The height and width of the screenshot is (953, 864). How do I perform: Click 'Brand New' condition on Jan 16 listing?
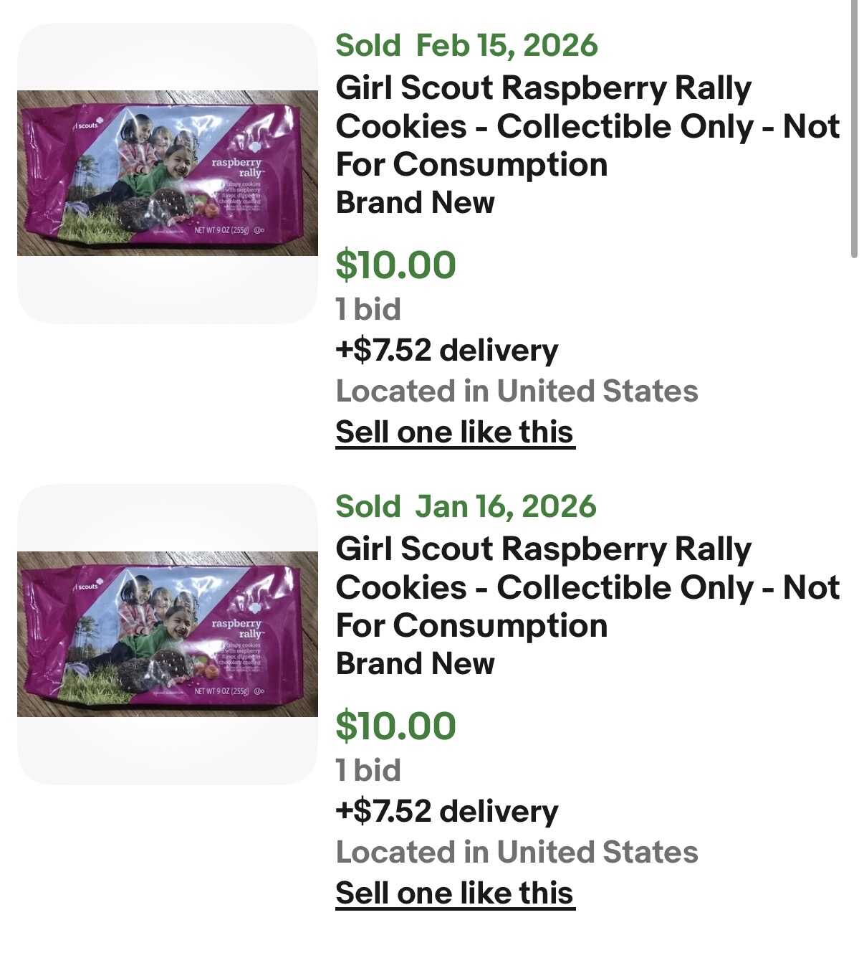click(x=415, y=664)
